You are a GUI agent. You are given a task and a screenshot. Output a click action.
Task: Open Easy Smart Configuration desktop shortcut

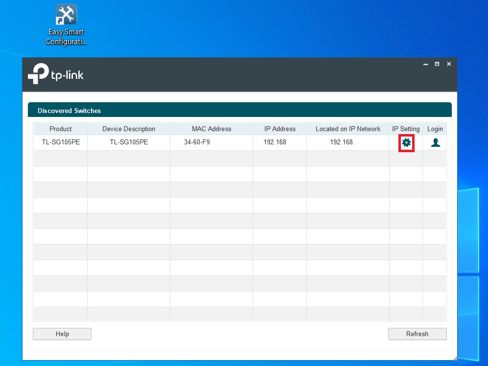point(66,24)
